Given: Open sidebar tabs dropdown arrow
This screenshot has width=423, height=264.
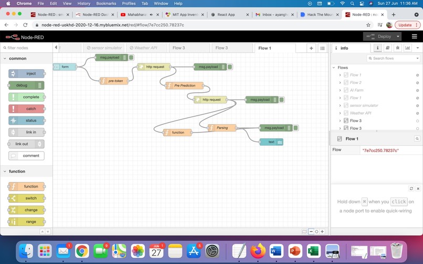Looking at the screenshot, I should 418,48.
